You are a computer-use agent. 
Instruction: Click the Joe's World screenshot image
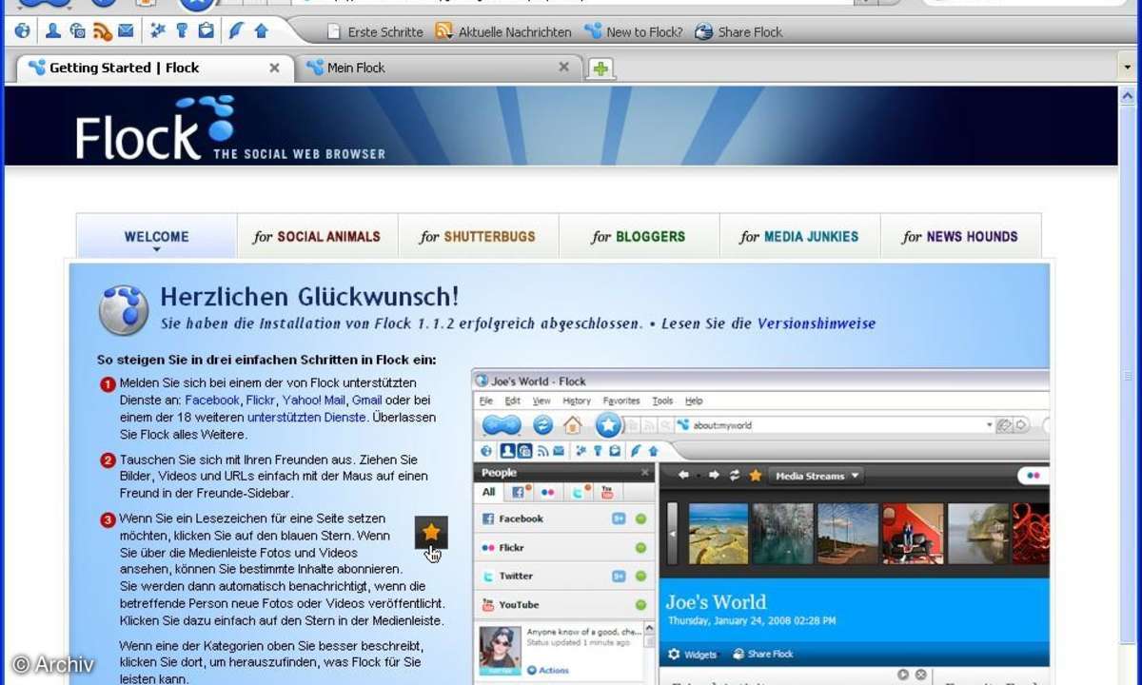point(760,526)
